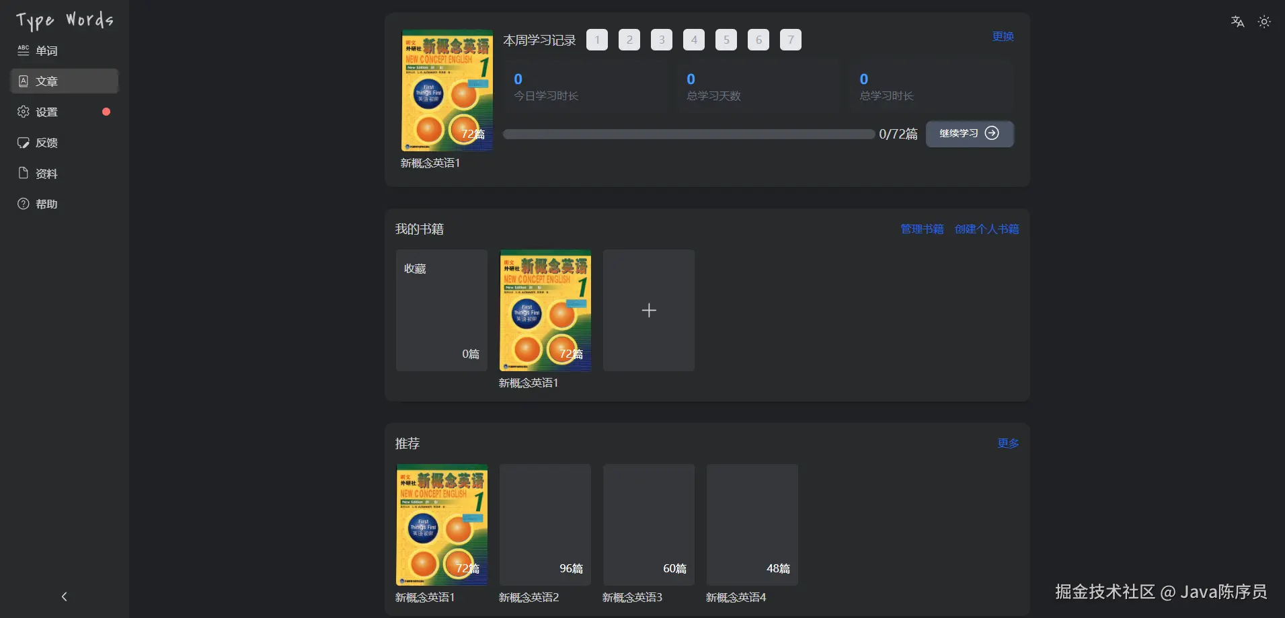Click the 总学习时长 stat card
The height and width of the screenshot is (618, 1285).
pos(931,87)
